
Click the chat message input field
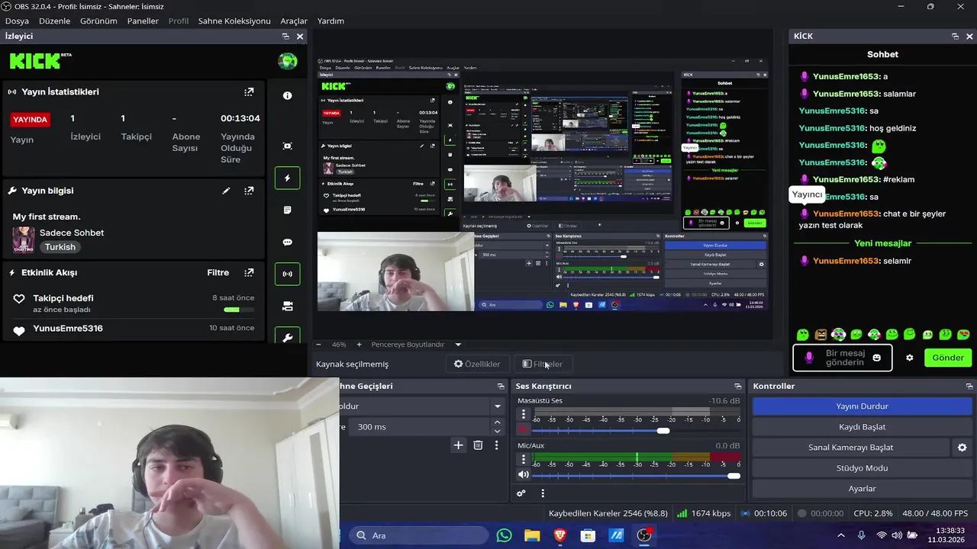tap(842, 358)
